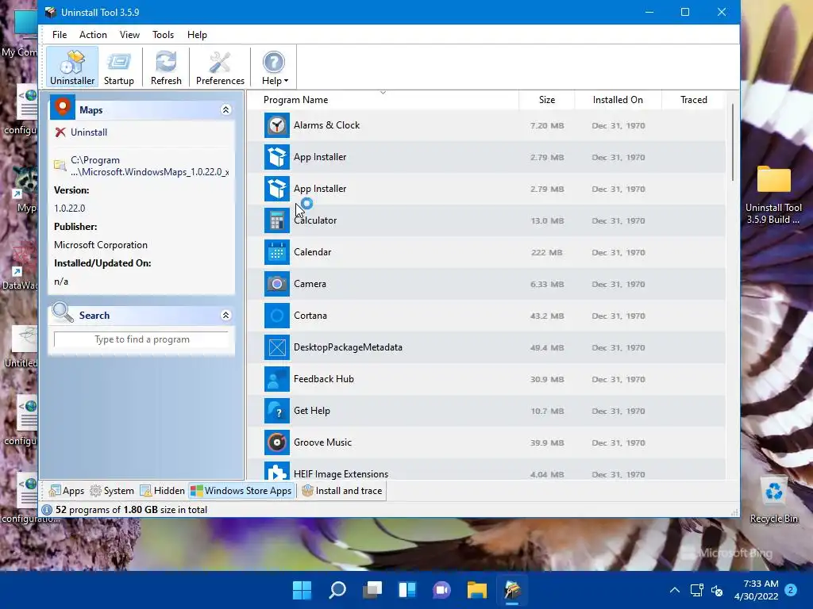Open the Maps install folder path
813x609 pixels.
point(149,167)
